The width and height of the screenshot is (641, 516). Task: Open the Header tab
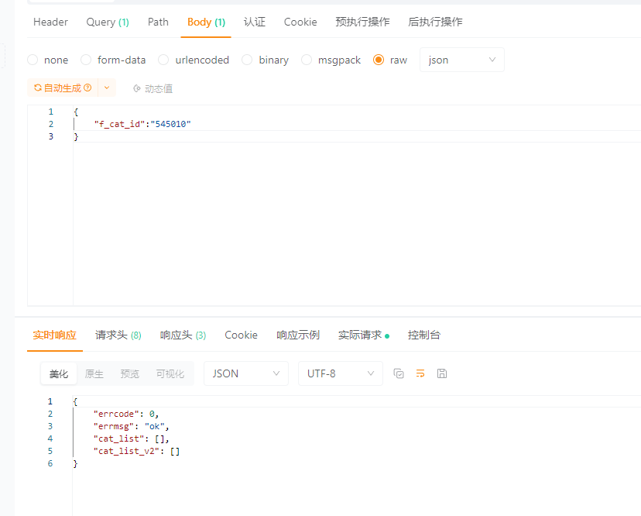tap(50, 22)
